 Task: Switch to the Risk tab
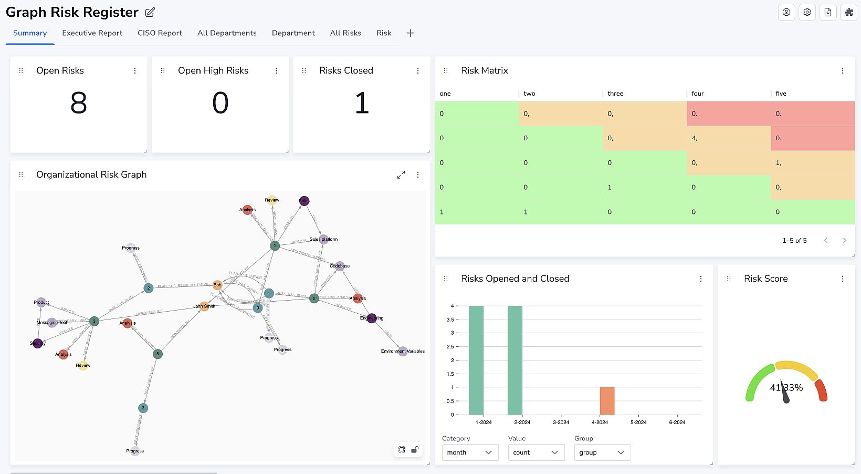point(384,33)
